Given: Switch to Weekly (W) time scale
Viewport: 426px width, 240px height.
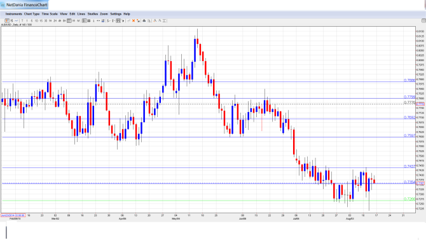Looking at the screenshot, I should click(74, 20).
